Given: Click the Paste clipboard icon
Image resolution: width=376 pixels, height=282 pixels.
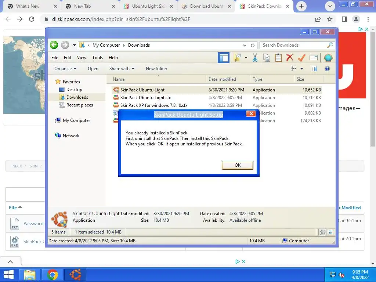Looking at the screenshot, I should click(x=278, y=58).
